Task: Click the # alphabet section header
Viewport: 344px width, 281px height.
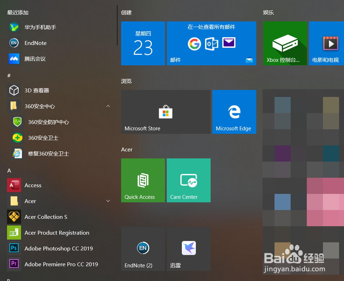Action: [x=9, y=76]
